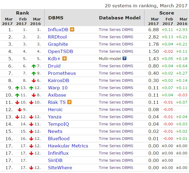Open the Riak TS link

(57, 102)
